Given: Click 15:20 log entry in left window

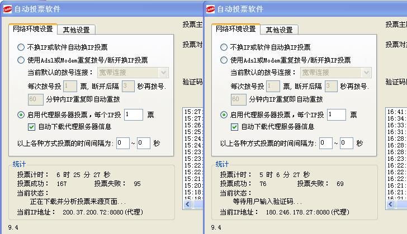Looking at the screenshot, I should (193, 186).
